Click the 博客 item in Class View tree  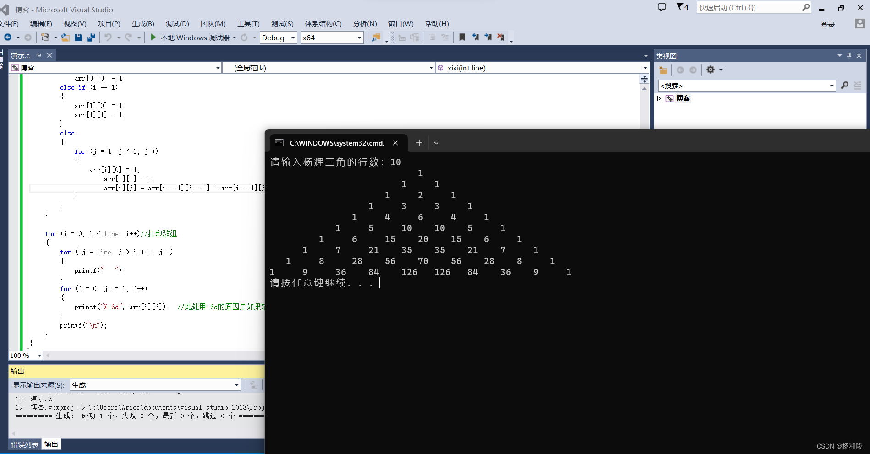point(683,98)
